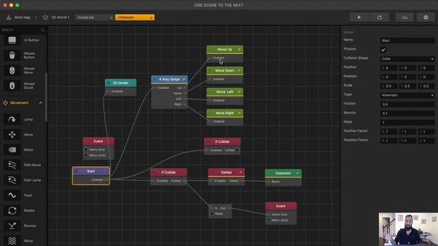Open the Type Kinematic dropdown
Image resolution: width=438 pixels, height=246 pixels.
point(407,95)
